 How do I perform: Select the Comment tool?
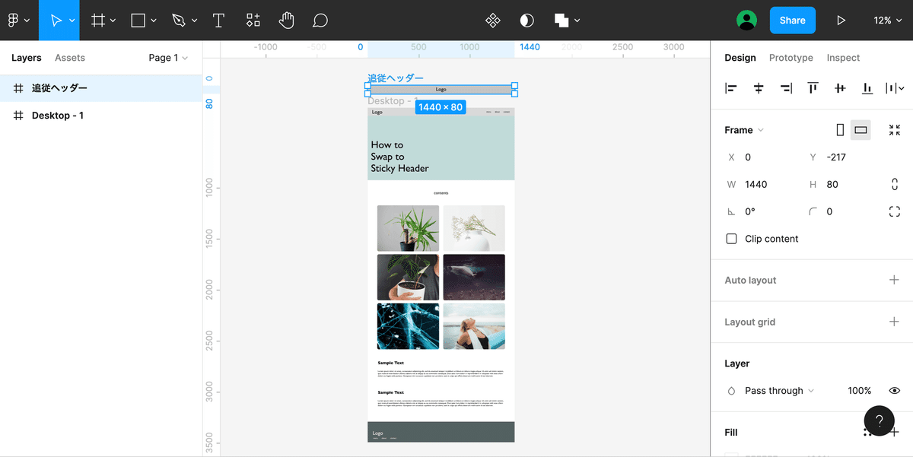tap(320, 21)
